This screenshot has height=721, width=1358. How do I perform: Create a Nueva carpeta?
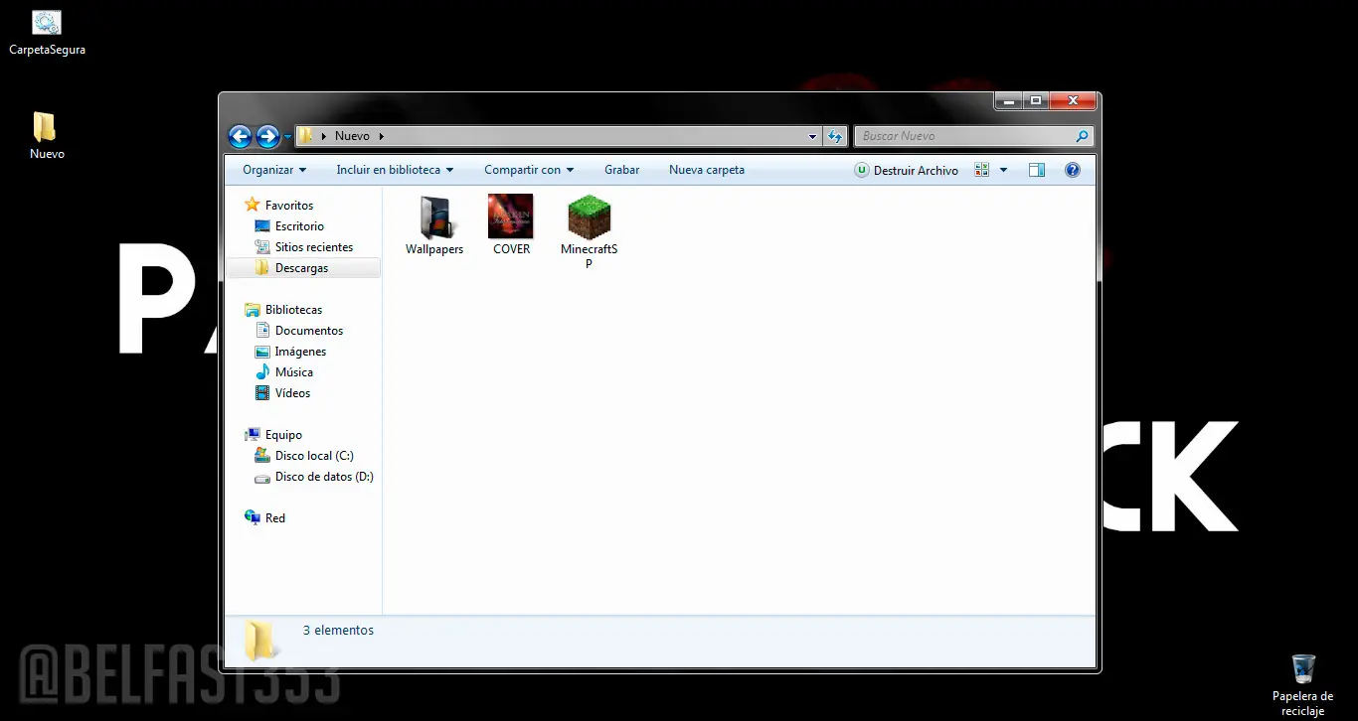point(707,170)
